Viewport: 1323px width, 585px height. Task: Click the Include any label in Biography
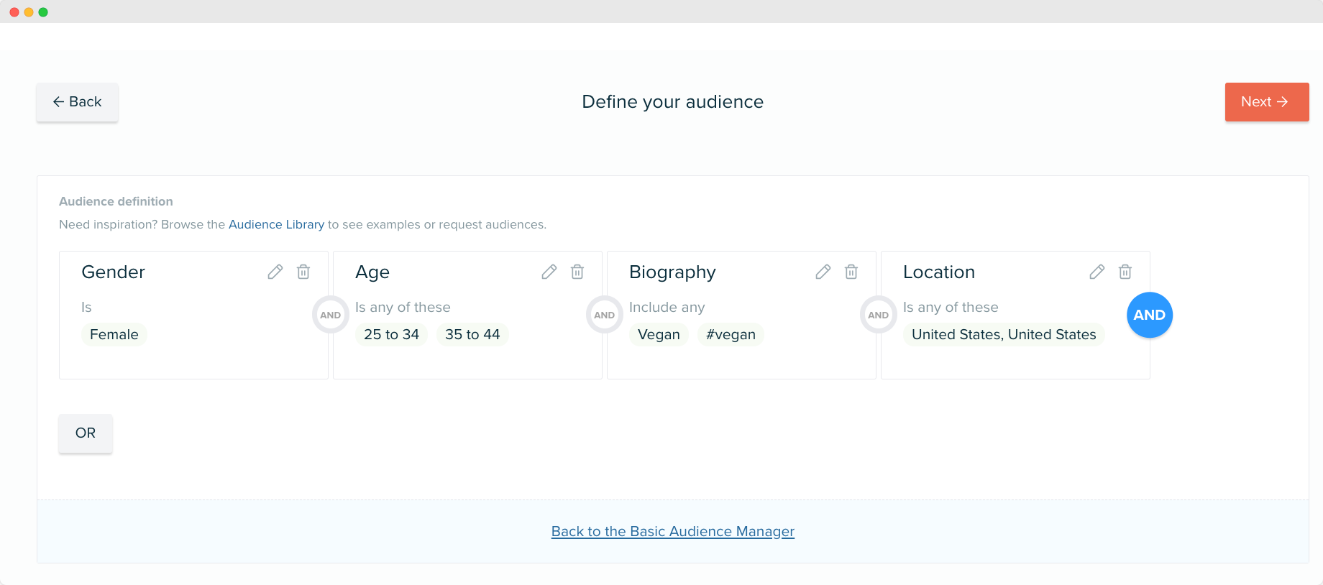pos(667,308)
